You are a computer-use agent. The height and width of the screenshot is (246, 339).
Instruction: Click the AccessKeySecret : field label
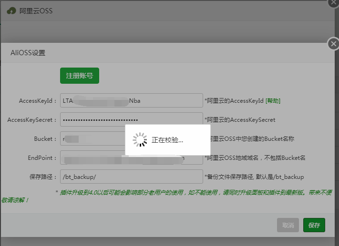pyautogui.click(x=32, y=120)
